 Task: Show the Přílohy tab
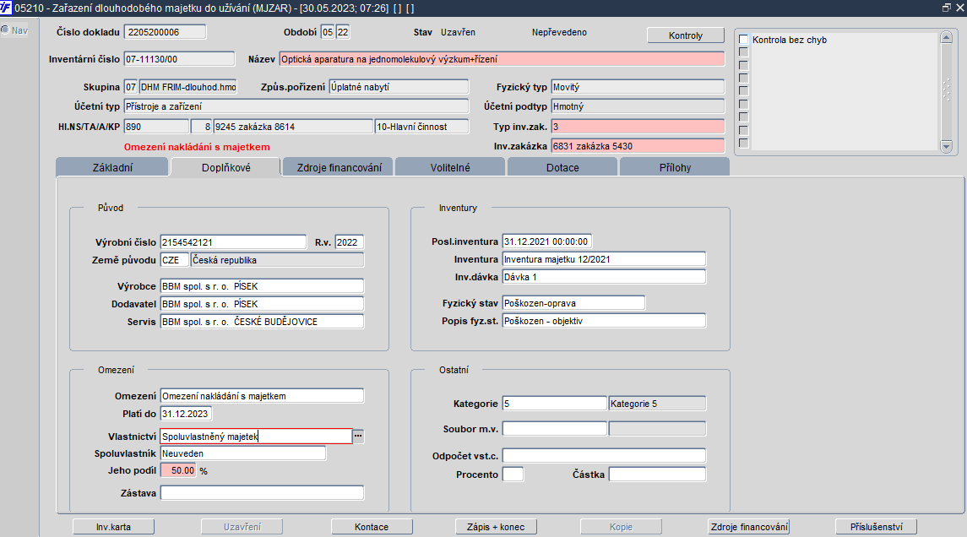(674, 167)
